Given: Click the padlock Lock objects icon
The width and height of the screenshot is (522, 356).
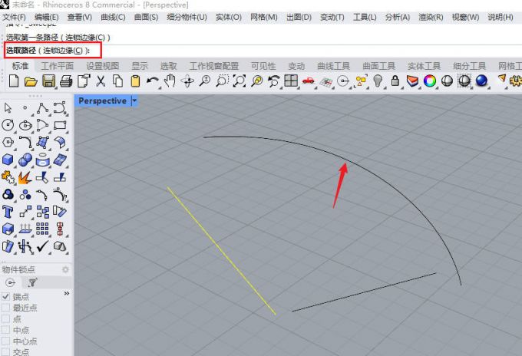Looking at the screenshot, I should (x=395, y=81).
